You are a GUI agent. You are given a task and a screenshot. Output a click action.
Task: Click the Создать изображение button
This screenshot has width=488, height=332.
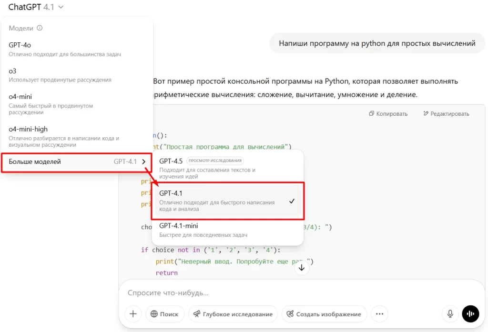324,314
